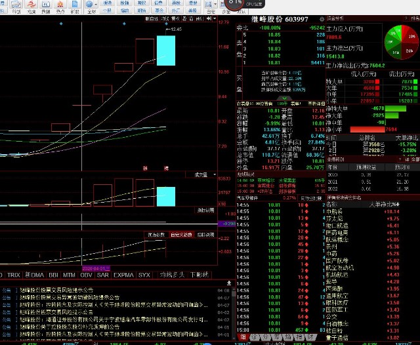
Task: Click the capital flow pie chart
Action: click(401, 42)
